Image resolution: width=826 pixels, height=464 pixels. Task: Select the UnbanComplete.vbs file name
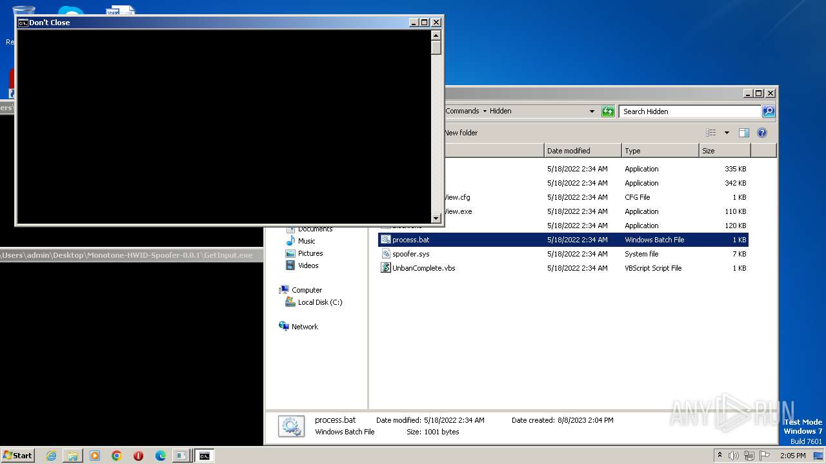coord(423,268)
